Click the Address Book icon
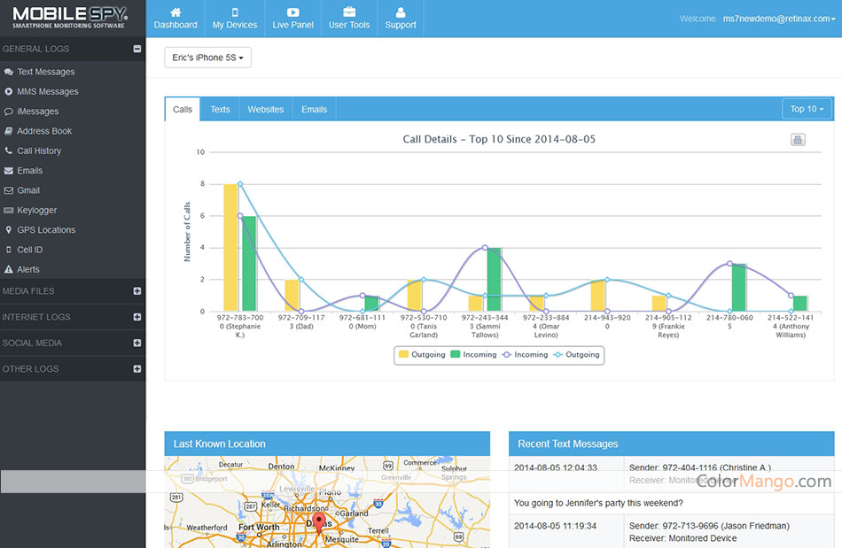The height and width of the screenshot is (548, 842). pos(9,131)
